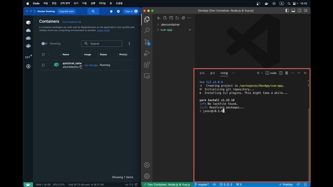This screenshot has width=333, height=187.
Task: Click notifications bell in VS Code status bar
Action: (305, 185)
